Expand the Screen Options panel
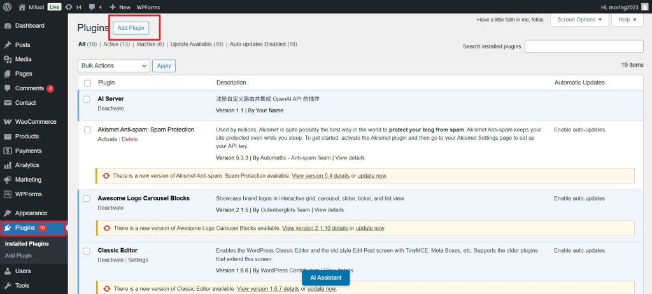Screen dimensions: 652x294 579,20
